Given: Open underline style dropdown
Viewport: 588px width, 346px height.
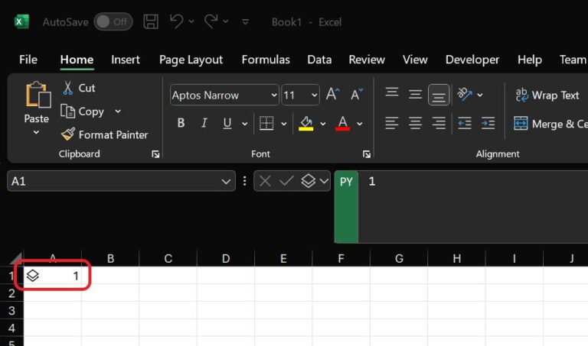Looking at the screenshot, I should click(x=244, y=124).
